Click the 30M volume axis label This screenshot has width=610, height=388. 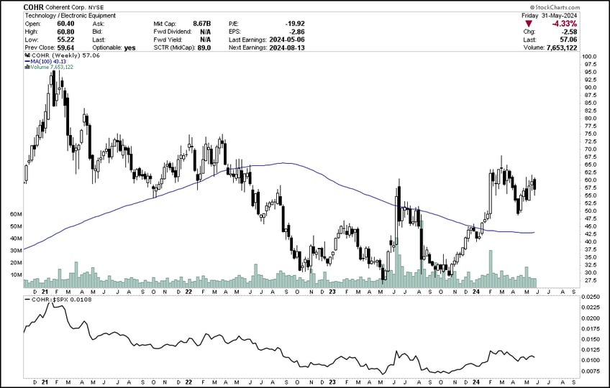(x=16, y=251)
